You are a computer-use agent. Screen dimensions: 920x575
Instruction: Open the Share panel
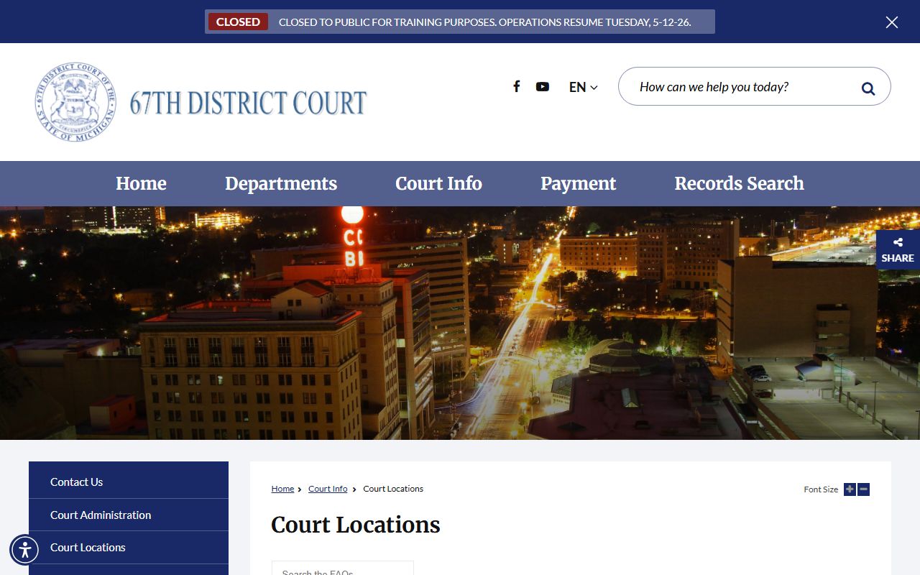click(x=898, y=249)
